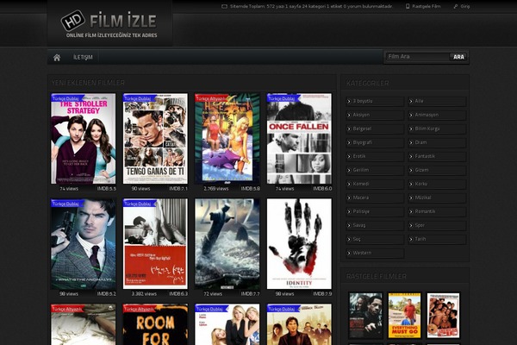Open the Korean poster with 3.382 views
The width and height of the screenshot is (517, 345).
(x=155, y=243)
